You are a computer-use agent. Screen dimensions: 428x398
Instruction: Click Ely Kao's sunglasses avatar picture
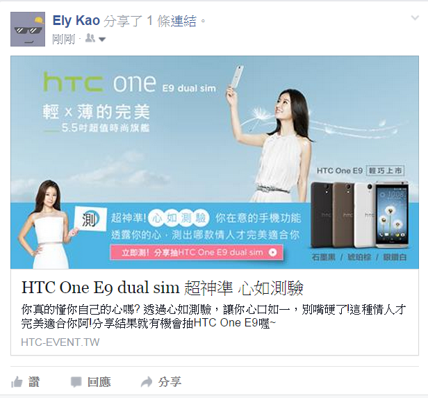coord(28,29)
